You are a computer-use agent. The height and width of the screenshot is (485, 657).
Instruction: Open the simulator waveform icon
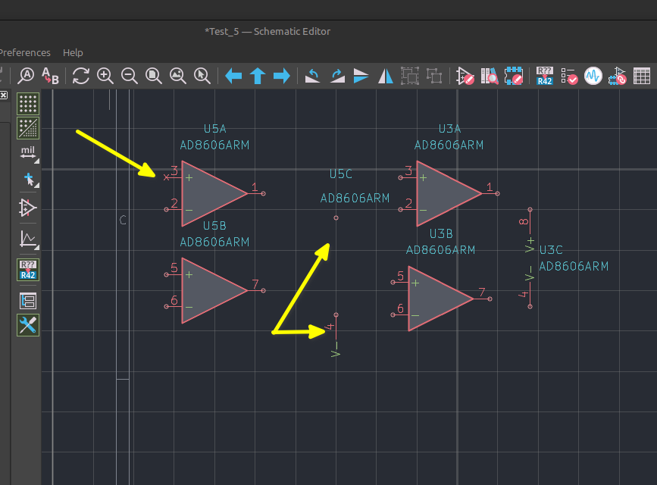[593, 76]
